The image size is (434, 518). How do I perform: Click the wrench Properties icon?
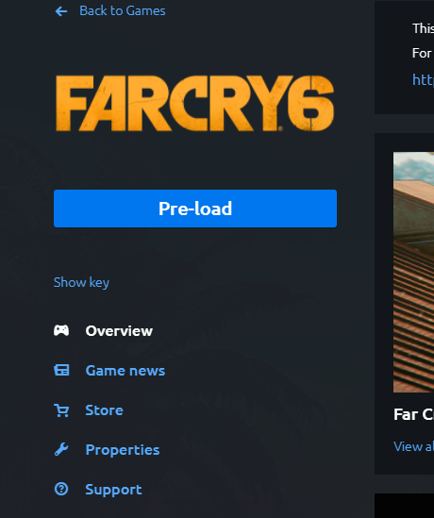[x=61, y=450]
